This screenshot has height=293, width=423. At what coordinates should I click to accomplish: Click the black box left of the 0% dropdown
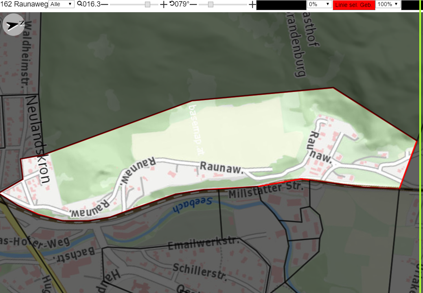point(281,5)
